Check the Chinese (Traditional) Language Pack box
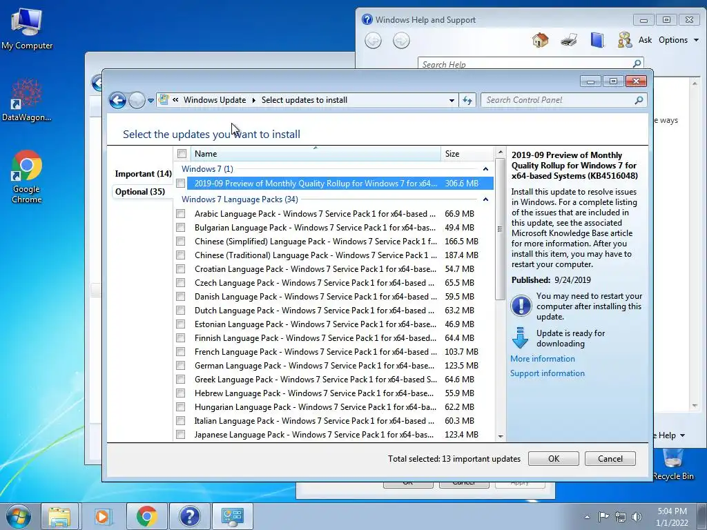This screenshot has width=707, height=530. tap(181, 255)
